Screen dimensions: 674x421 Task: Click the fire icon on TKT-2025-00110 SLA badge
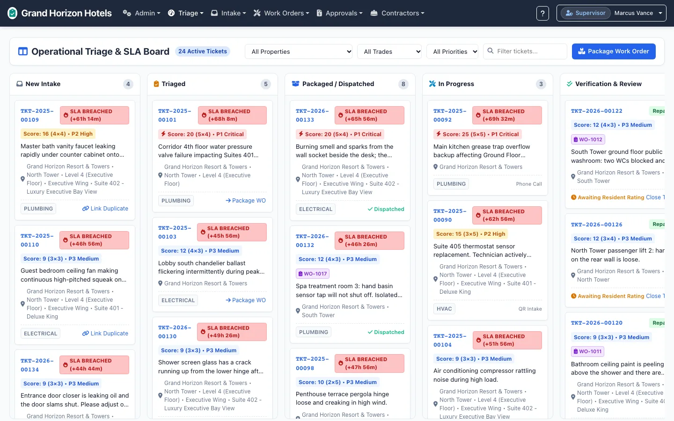(x=66, y=240)
